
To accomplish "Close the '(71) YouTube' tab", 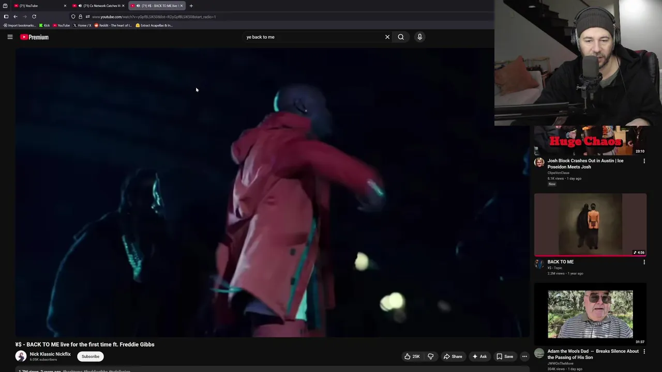I will [65, 6].
